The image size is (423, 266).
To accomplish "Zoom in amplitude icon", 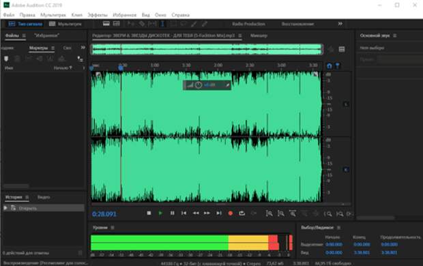I will tap(269, 213).
